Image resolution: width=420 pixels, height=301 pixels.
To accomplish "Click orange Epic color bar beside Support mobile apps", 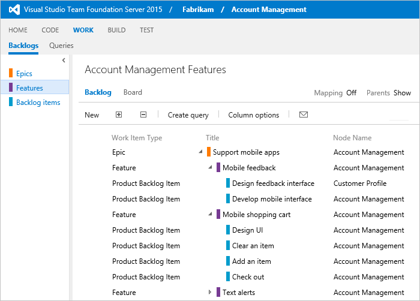I will click(x=209, y=152).
